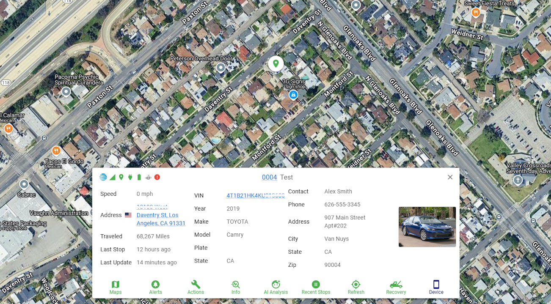This screenshot has width=551, height=304.
Task: Click the green map marker near 3G Signs
Action: 275,63
